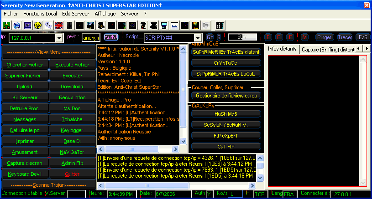
Task: Click the red F round button
Action: (290, 37)
